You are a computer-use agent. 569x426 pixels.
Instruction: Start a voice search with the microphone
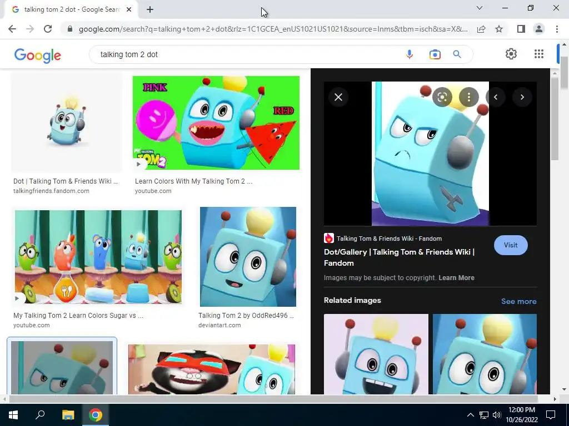tap(410, 54)
